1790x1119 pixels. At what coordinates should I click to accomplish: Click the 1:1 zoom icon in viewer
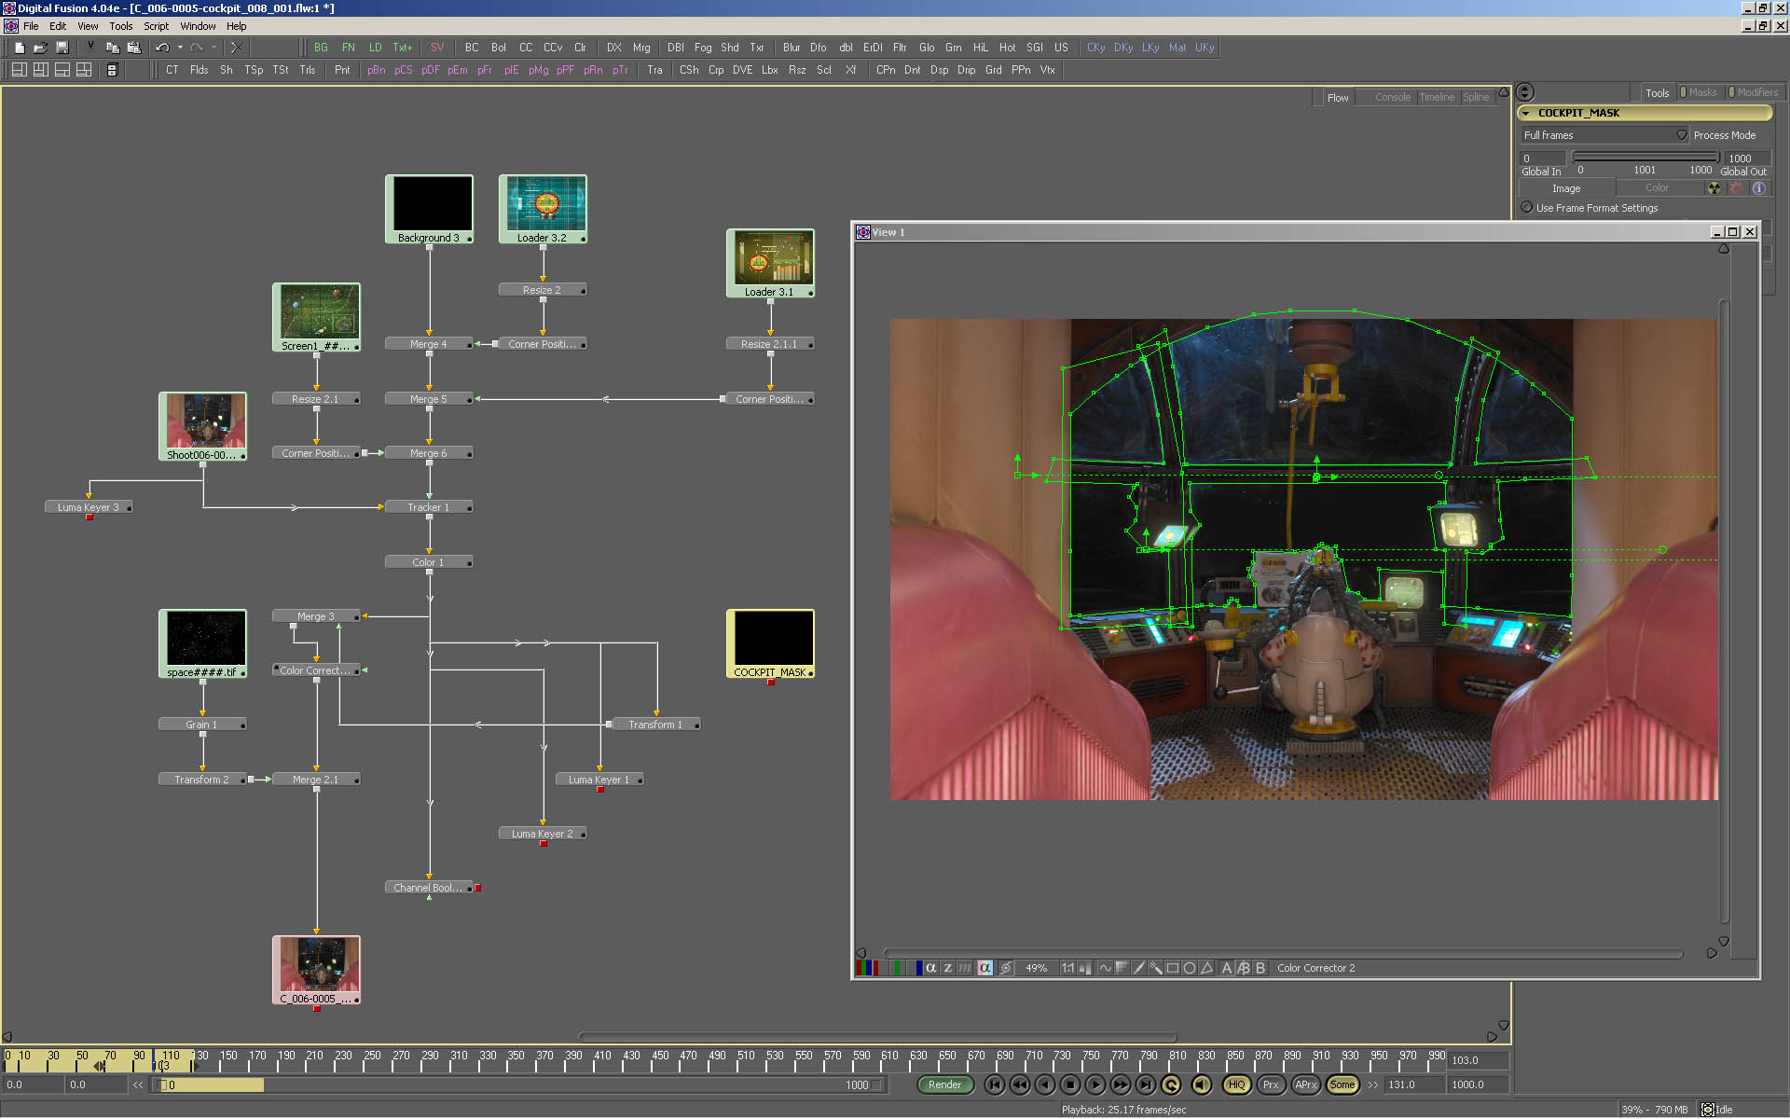click(x=1067, y=968)
